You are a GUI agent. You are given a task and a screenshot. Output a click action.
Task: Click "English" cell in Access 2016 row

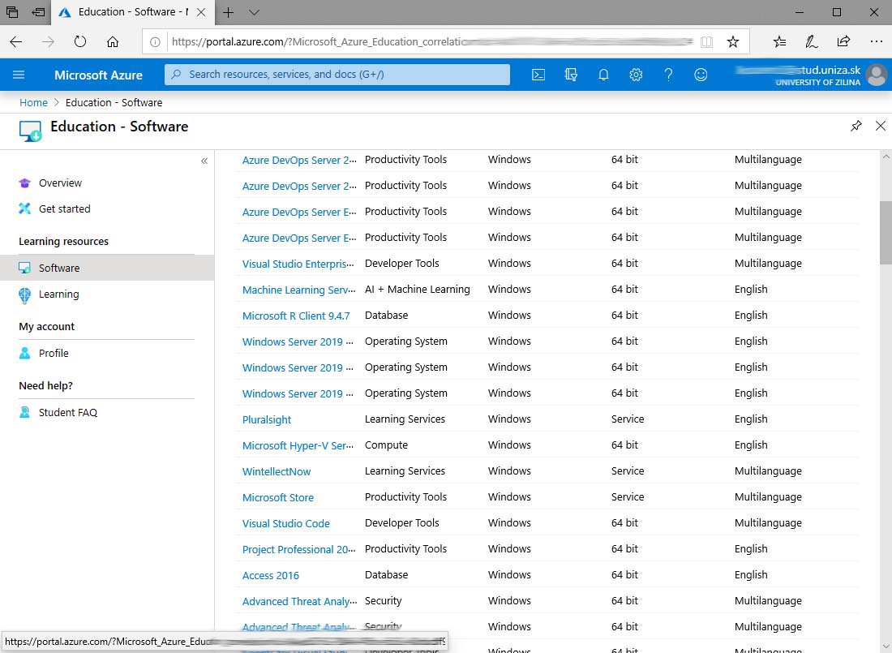(750, 574)
